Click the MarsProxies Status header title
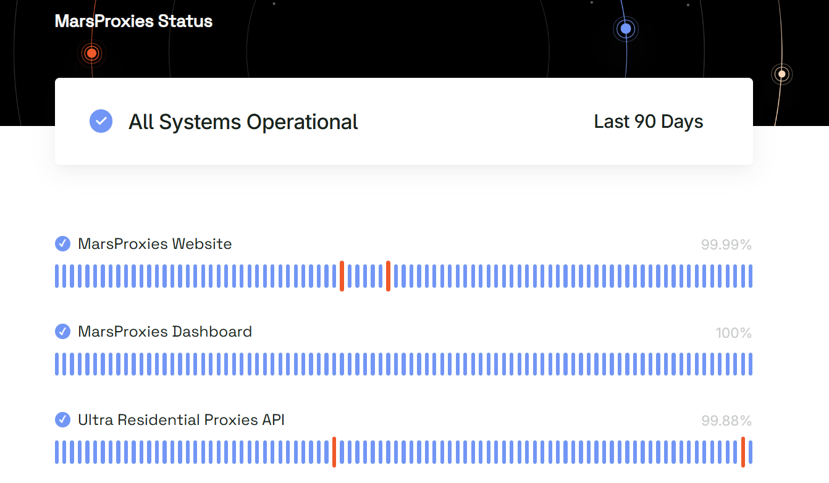The height and width of the screenshot is (483, 829). [x=133, y=21]
